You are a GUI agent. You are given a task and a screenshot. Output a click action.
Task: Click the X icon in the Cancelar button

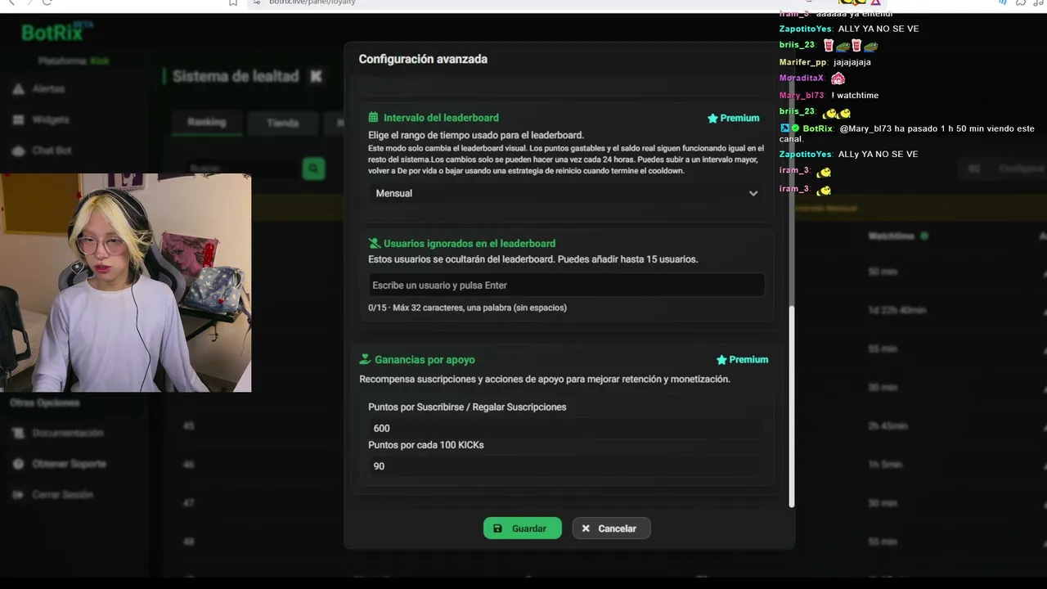click(x=586, y=528)
